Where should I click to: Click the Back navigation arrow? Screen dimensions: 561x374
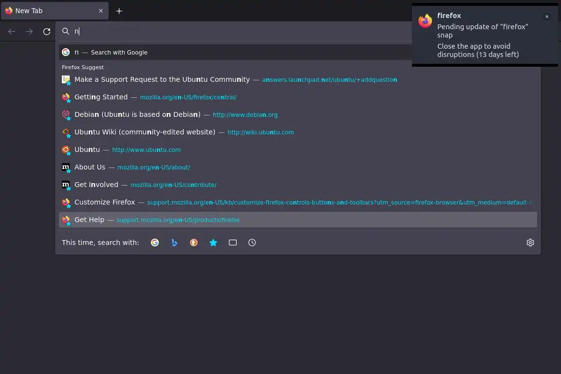(12, 32)
